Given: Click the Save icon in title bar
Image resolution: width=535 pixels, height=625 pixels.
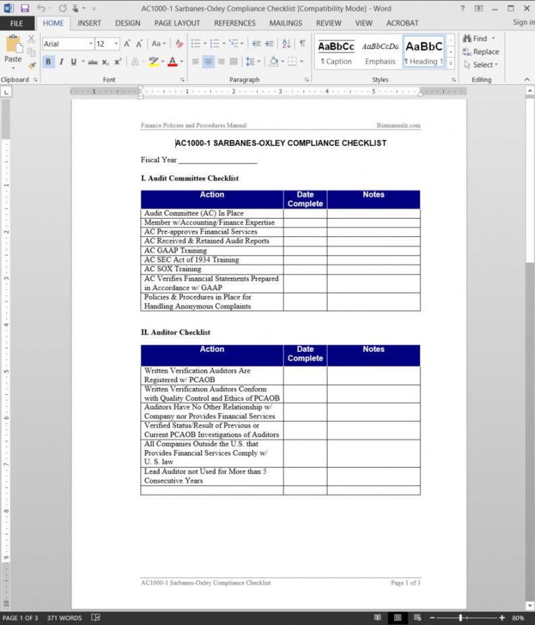Looking at the screenshot, I should pos(25,8).
